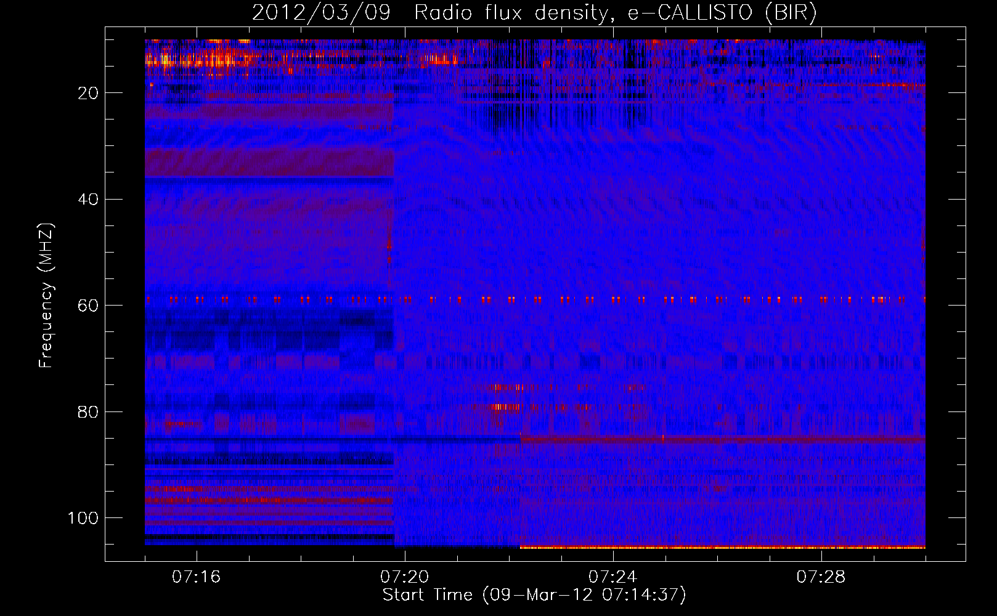The image size is (997, 616).
Task: Click the 'Frequency (MHZ)' y-axis label
Action: [x=46, y=295]
